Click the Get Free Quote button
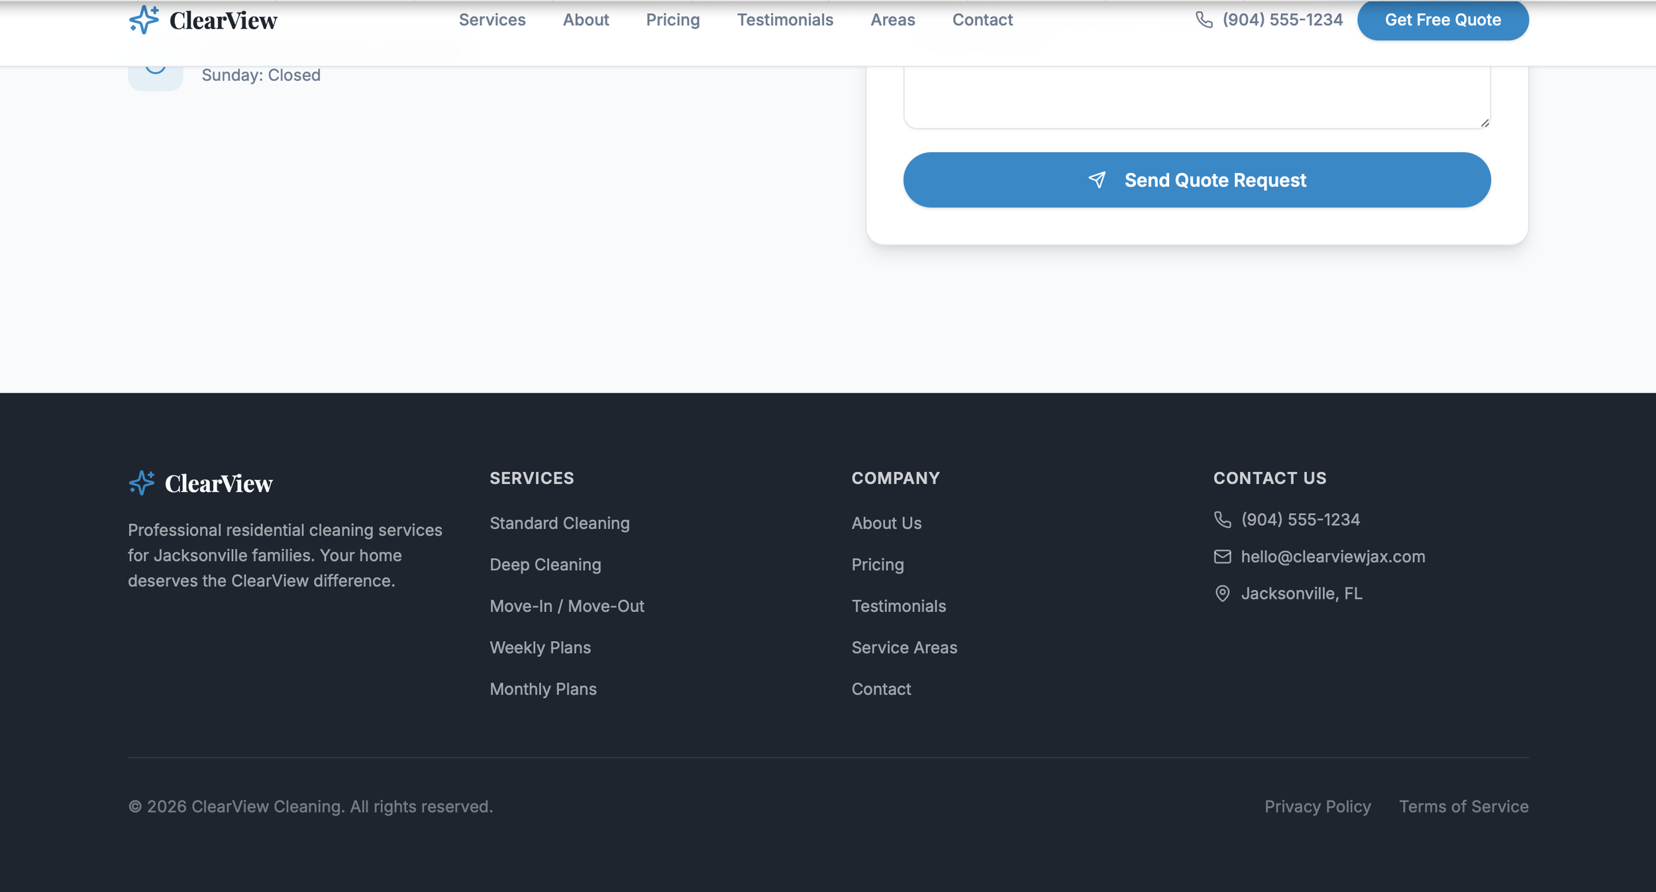 (1443, 19)
